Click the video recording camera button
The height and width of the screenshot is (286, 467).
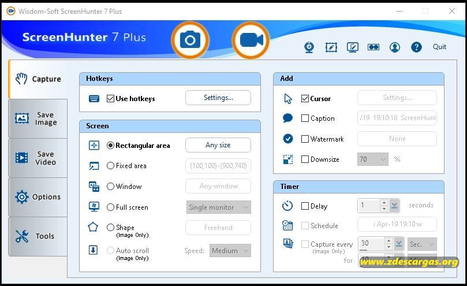tap(251, 40)
